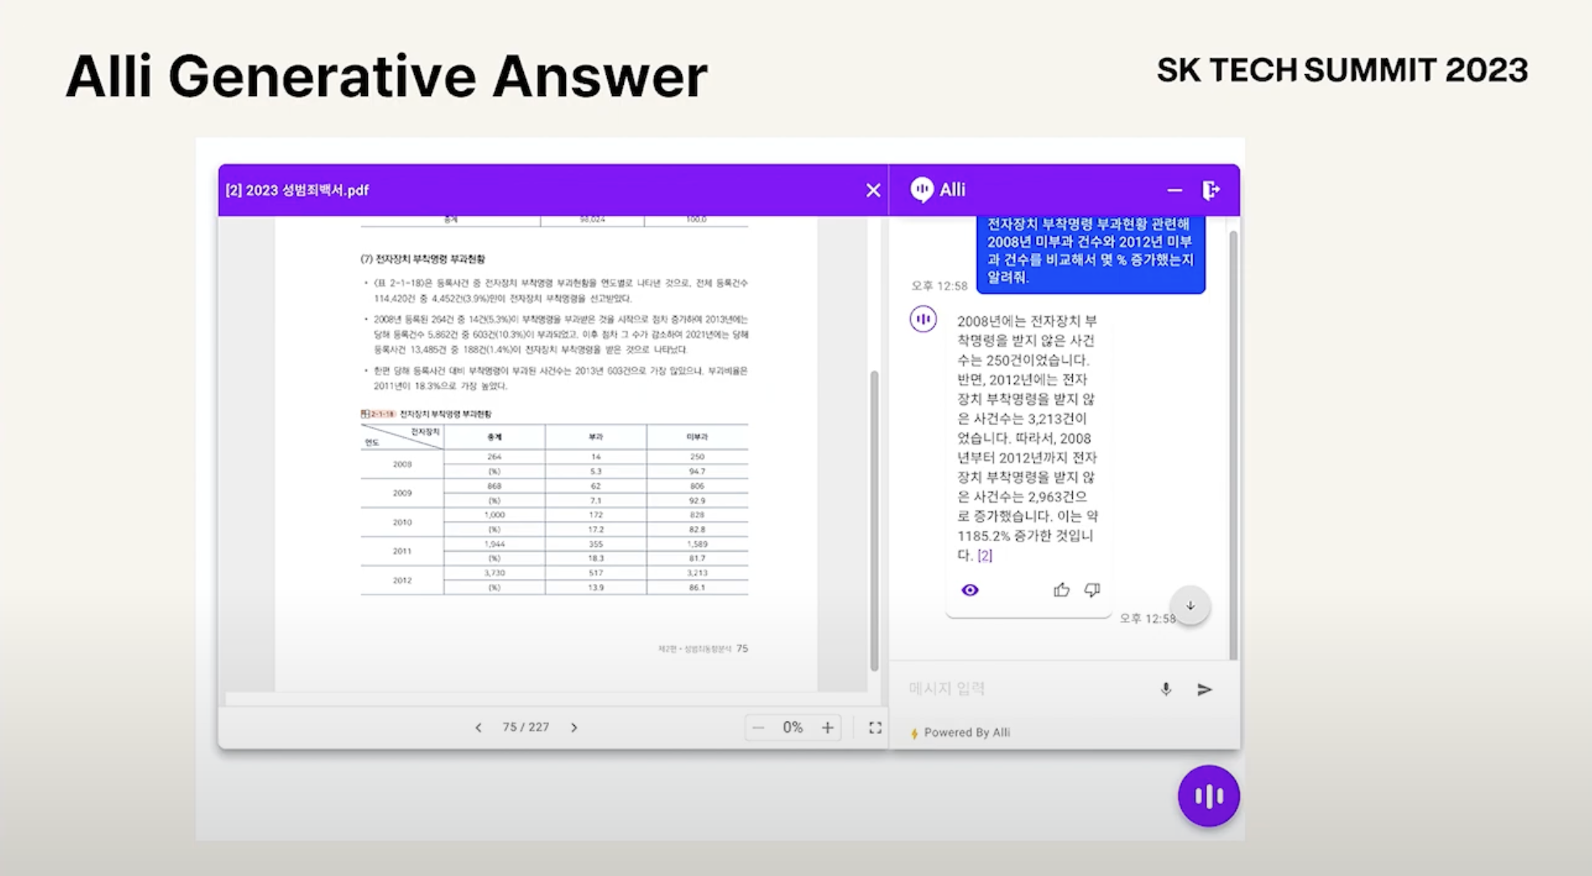Go to previous PDF page
The image size is (1592, 876).
click(479, 728)
